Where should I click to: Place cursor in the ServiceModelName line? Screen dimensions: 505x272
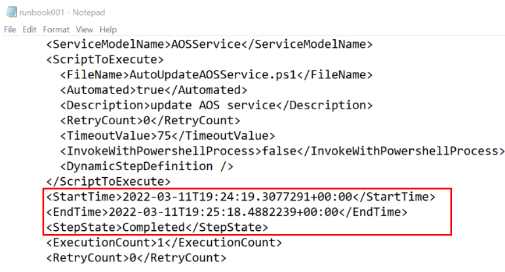pos(209,44)
